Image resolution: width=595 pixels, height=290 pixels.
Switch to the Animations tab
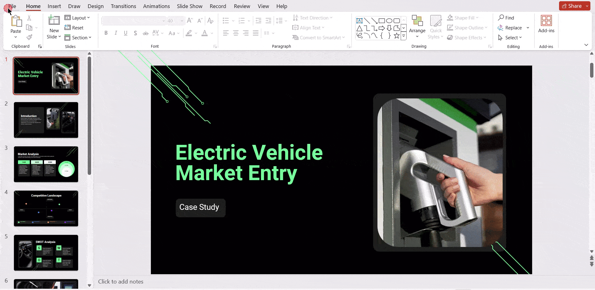156,6
